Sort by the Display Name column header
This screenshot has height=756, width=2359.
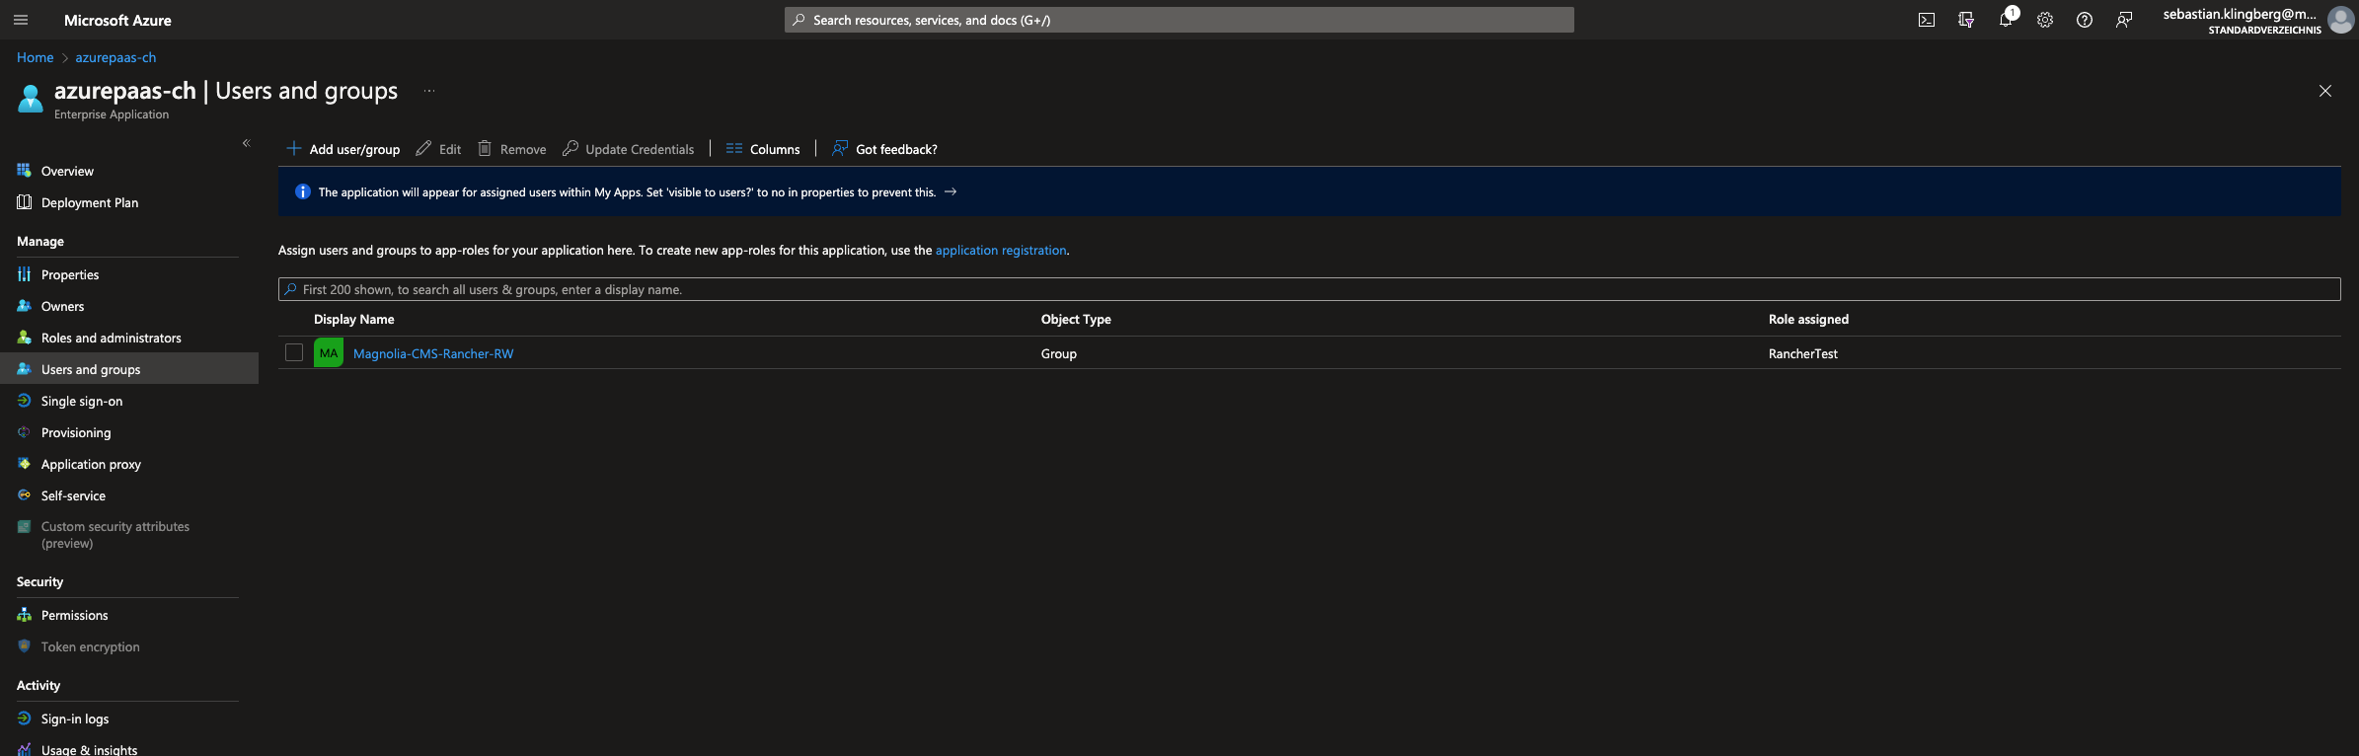(x=353, y=319)
